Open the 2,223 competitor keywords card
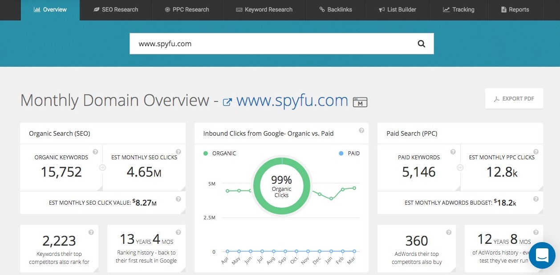The image size is (560, 275). click(x=59, y=248)
